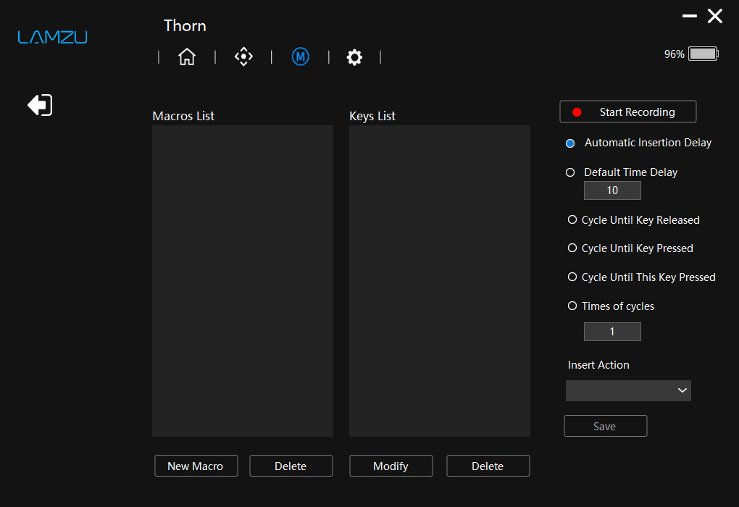Select Cycle Until This Key Pressed
Viewport: 739px width, 507px height.
click(x=572, y=277)
